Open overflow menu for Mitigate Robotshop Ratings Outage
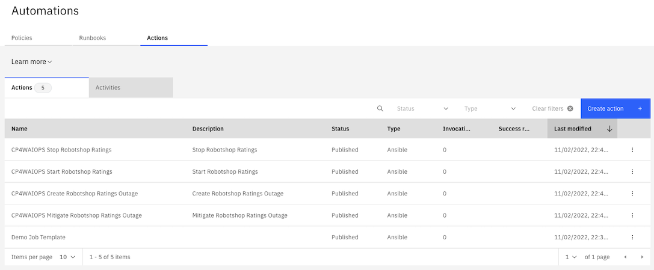Image resolution: width=654 pixels, height=270 pixels. [x=632, y=215]
